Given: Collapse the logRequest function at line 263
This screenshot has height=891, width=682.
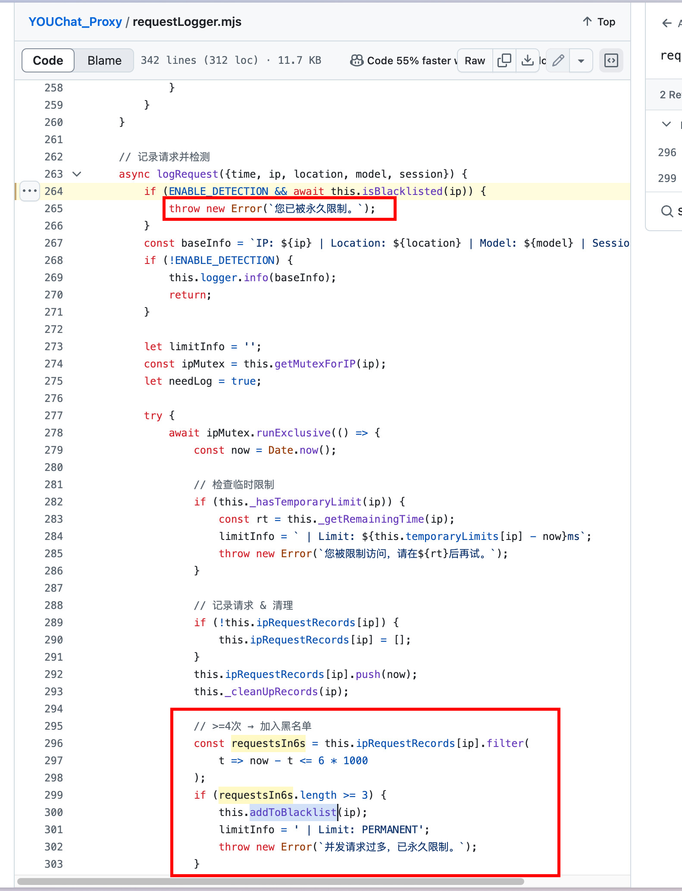Looking at the screenshot, I should coord(77,174).
